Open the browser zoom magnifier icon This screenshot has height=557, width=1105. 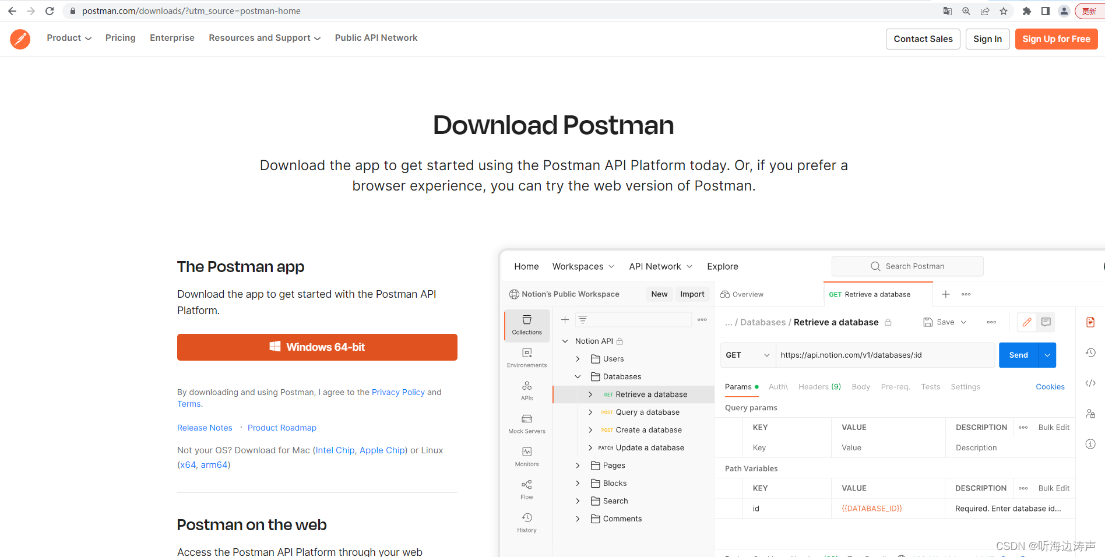click(x=966, y=11)
